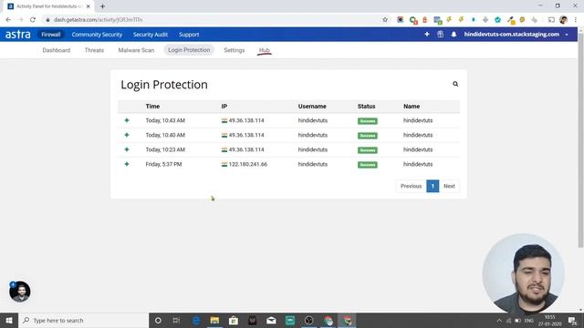The height and width of the screenshot is (328, 584).
Task: Open Community Security menu
Action: coord(97,35)
